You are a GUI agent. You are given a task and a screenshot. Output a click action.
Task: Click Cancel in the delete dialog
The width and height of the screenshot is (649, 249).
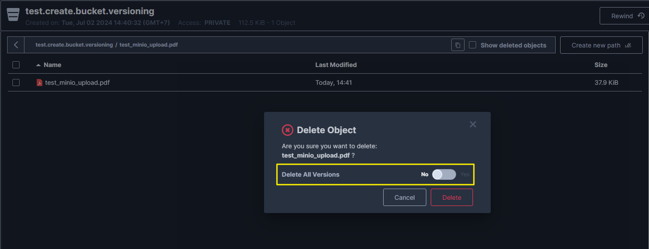coord(405,198)
